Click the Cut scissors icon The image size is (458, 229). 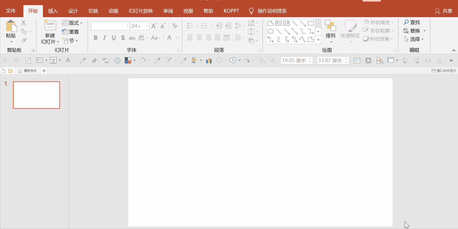coord(24,23)
